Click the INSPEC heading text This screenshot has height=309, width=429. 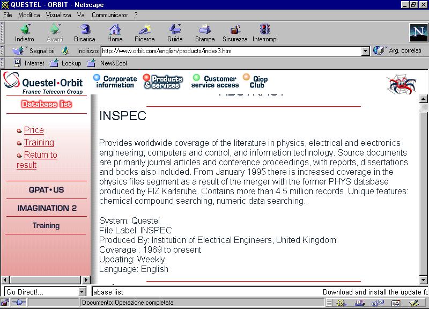click(123, 116)
